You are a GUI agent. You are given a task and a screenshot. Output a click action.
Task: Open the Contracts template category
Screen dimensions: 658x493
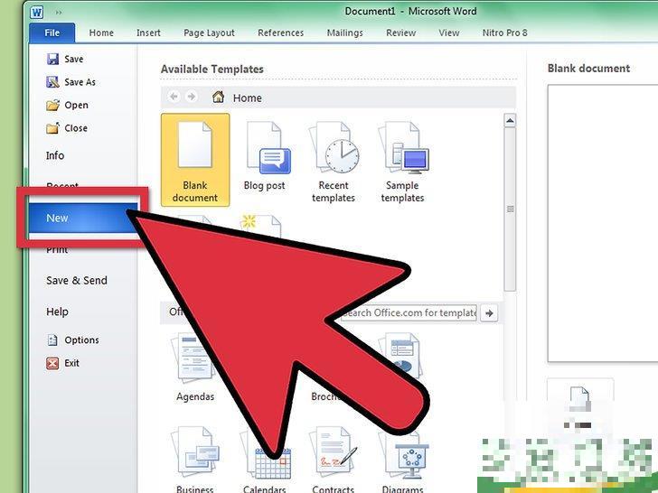click(333, 460)
